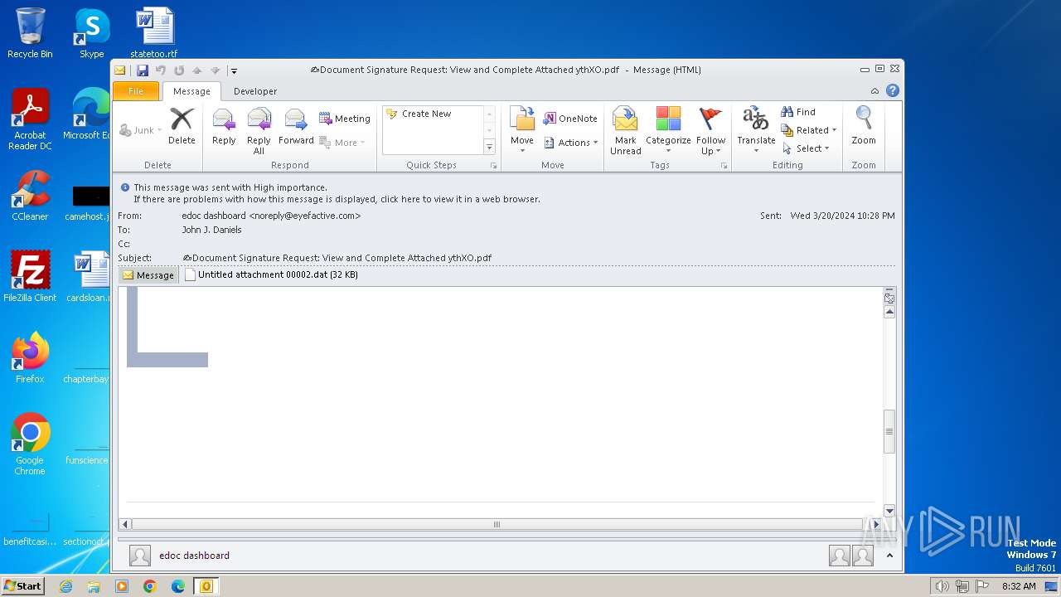
Task: Go to previous item arrow
Action: 196,70
